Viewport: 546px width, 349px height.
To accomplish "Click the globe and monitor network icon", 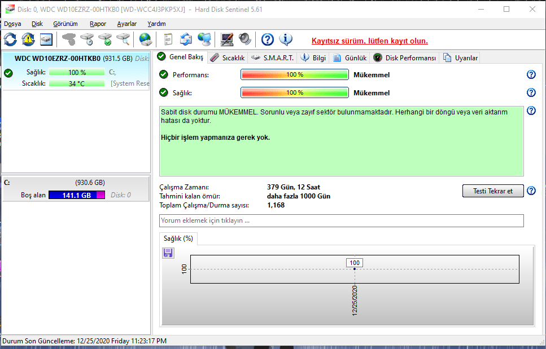I will click(204, 39).
